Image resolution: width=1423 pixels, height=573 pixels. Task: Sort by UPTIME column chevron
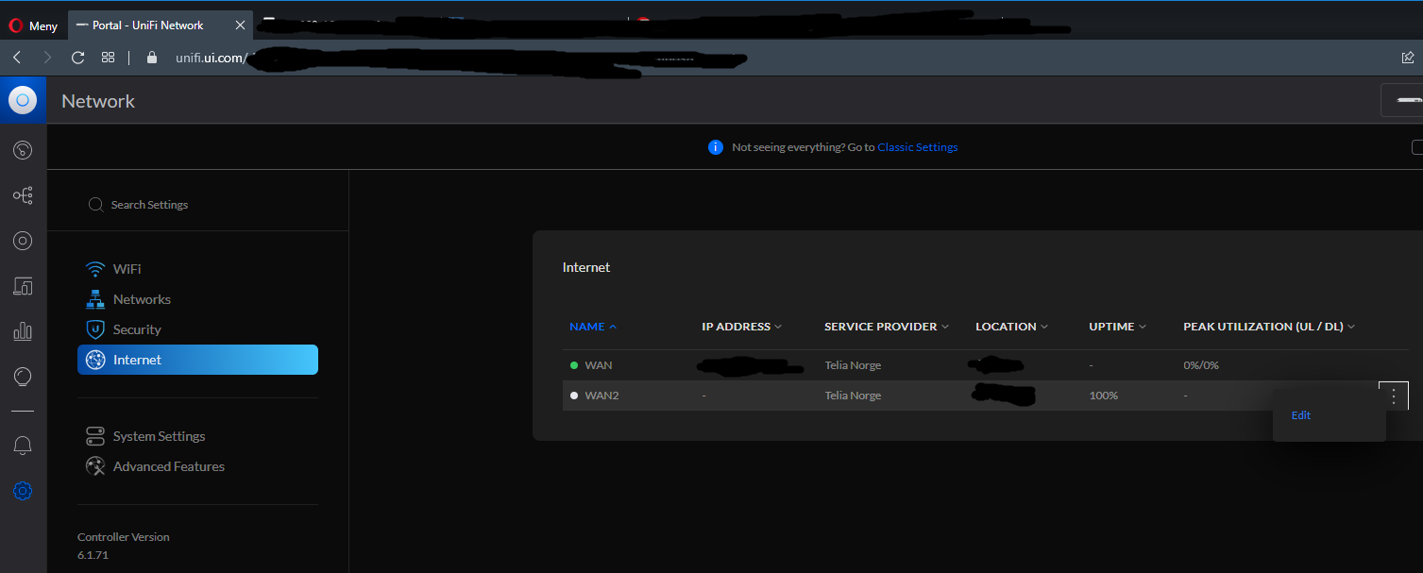coord(1143,327)
